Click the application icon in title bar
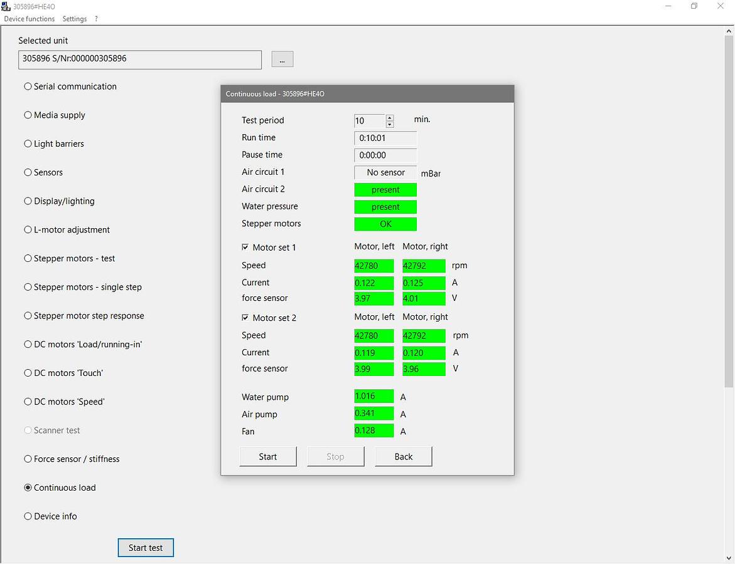The image size is (735, 564). pos(6,6)
